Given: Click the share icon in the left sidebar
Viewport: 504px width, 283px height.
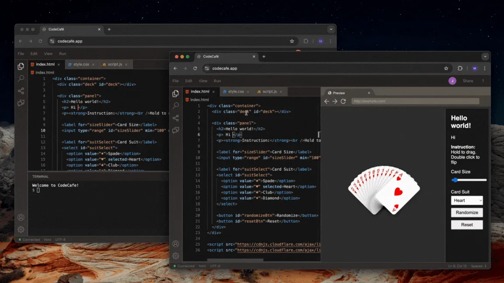Looking at the screenshot, I should click(175, 117).
